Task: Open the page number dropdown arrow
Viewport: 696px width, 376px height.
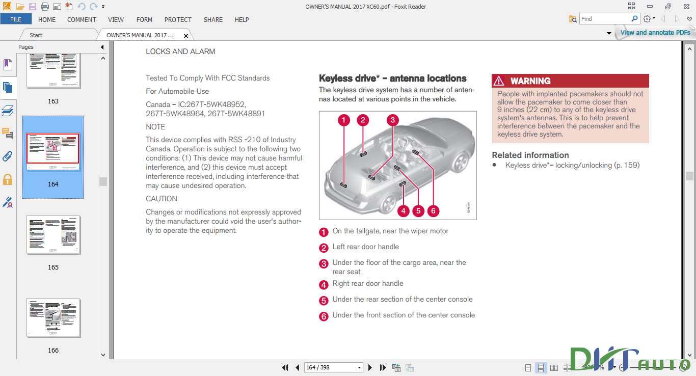Action: pyautogui.click(x=359, y=367)
